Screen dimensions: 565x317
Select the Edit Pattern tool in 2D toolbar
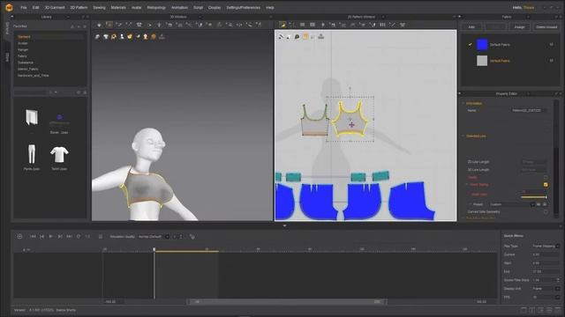282,25
